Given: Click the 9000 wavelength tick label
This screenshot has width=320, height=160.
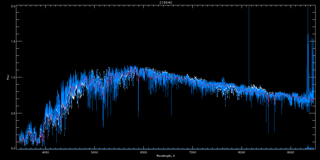Looking at the screenshot, I should [291, 153].
